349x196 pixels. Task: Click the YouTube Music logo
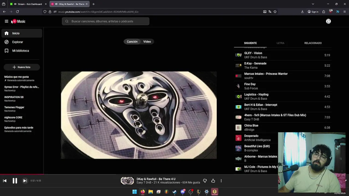[x=19, y=21]
